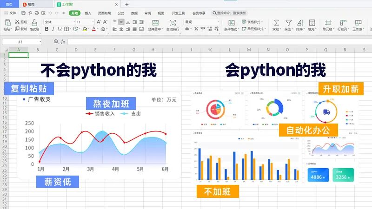Click the Undo arrow
Screen dimensions: 372x209
tap(50, 13)
